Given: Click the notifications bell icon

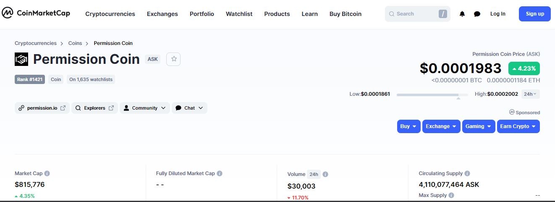Looking at the screenshot, I should coord(462,14).
